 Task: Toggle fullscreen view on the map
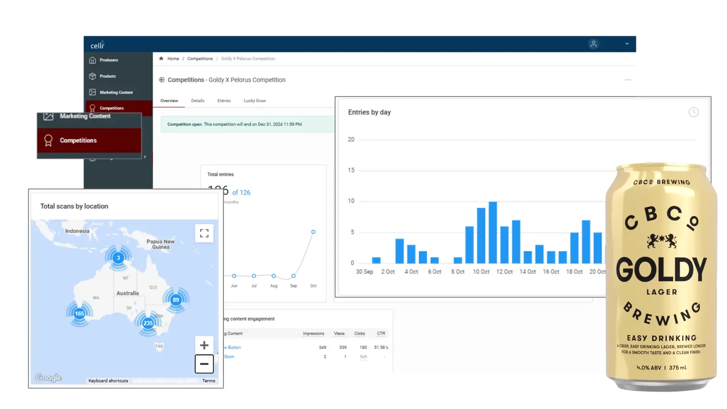click(x=204, y=234)
